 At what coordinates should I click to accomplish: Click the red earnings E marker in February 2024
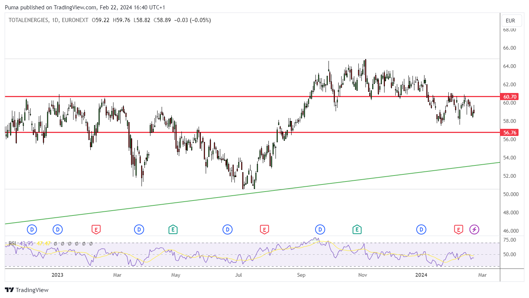(458, 229)
